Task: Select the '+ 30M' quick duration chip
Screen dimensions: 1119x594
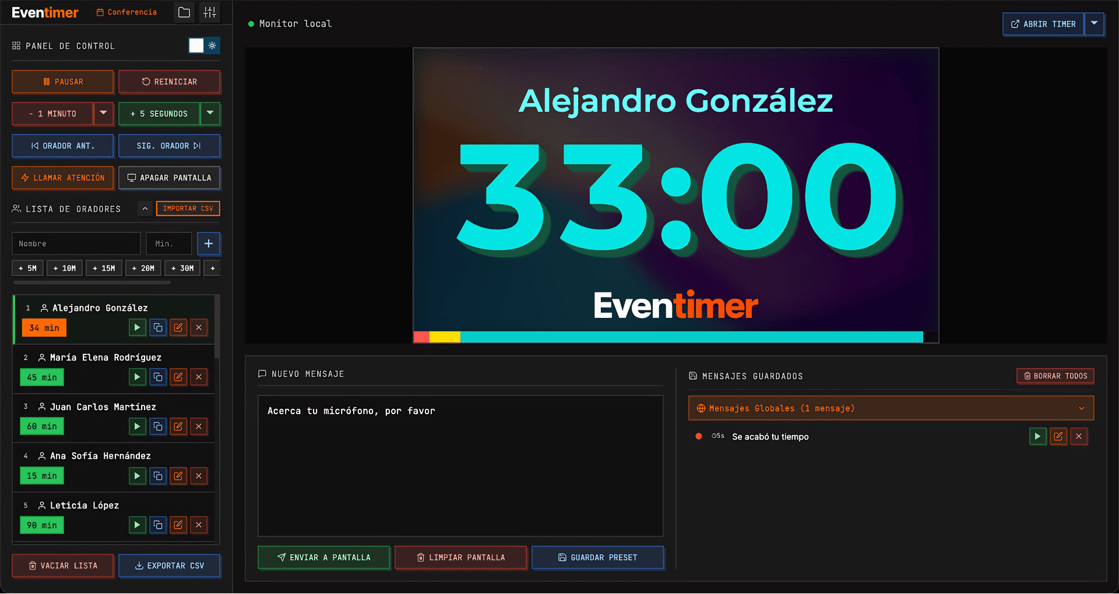Action: (x=182, y=268)
